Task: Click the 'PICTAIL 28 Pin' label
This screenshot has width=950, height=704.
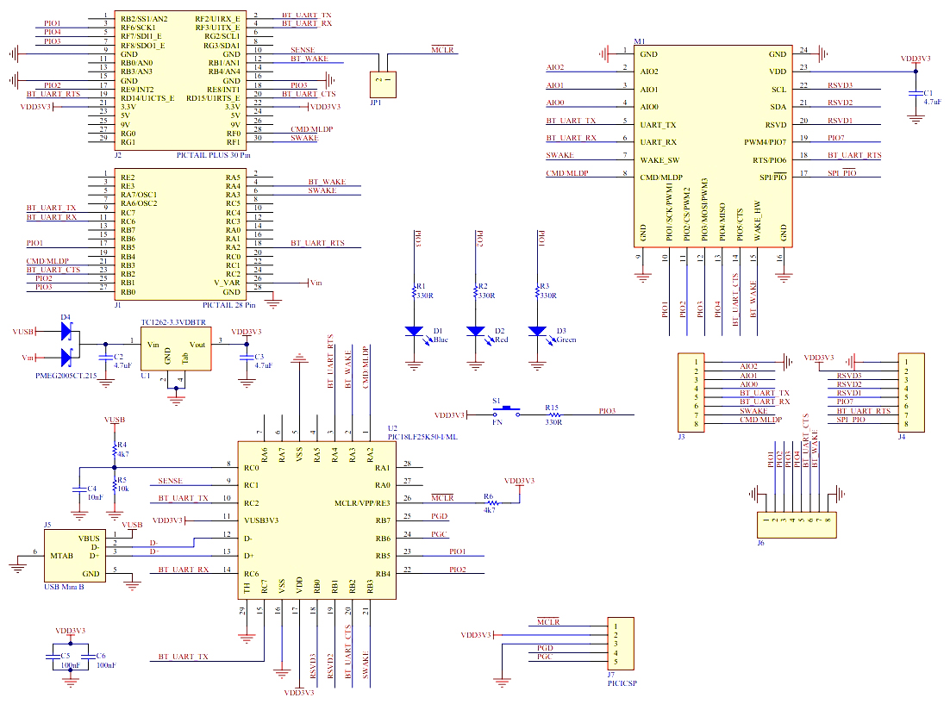Action: coord(229,305)
